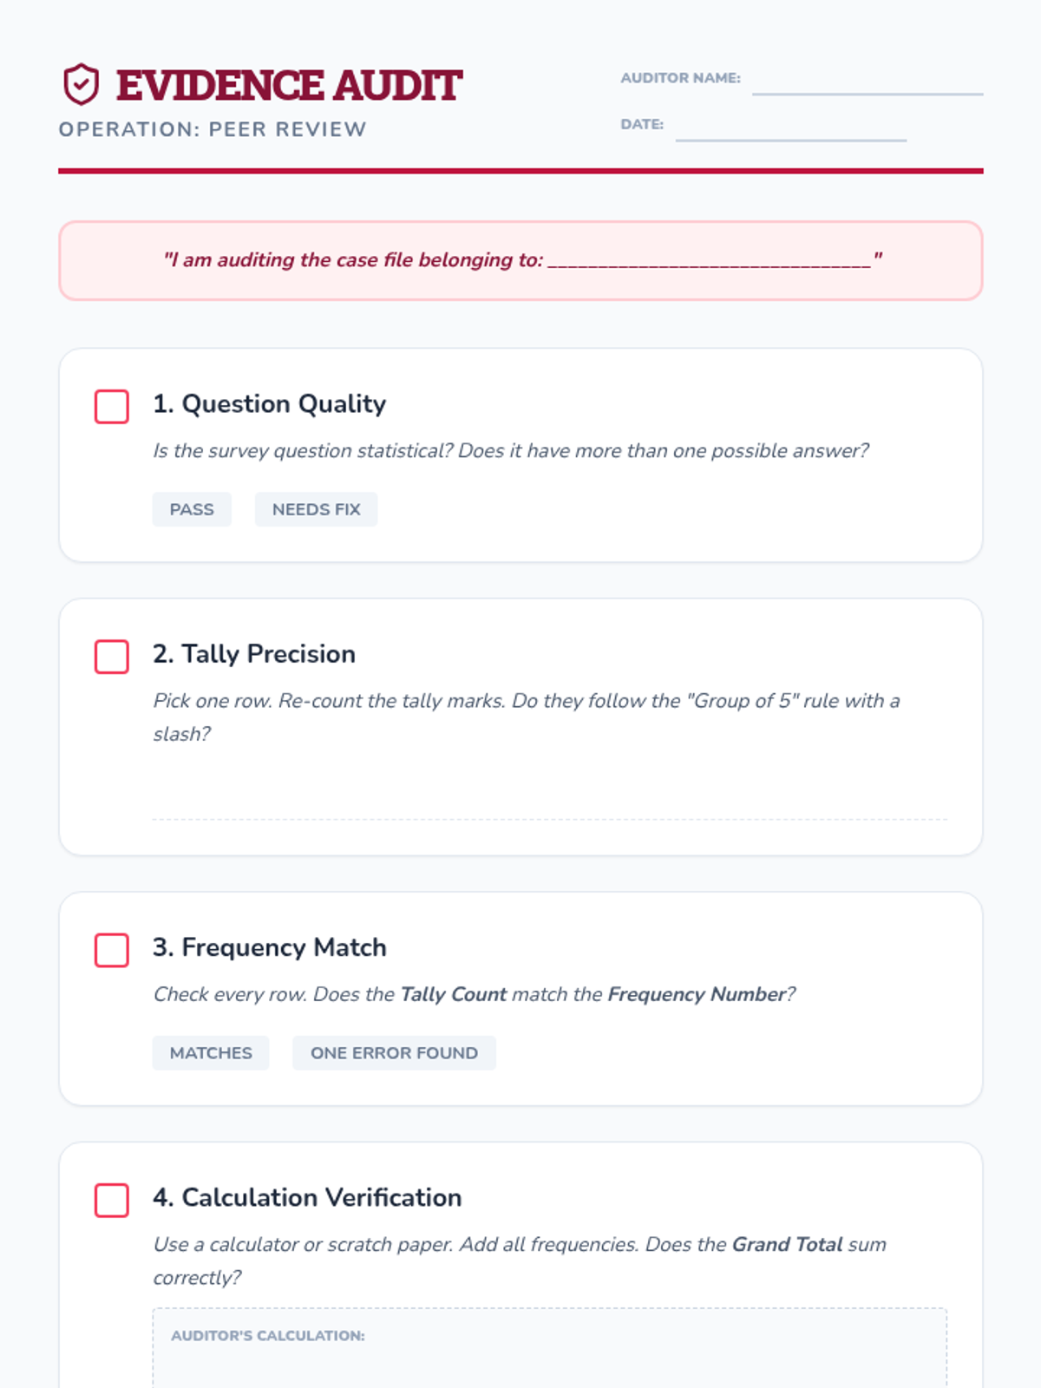Tick the Tally Precision checkbox
The width and height of the screenshot is (1041, 1388).
pos(112,657)
